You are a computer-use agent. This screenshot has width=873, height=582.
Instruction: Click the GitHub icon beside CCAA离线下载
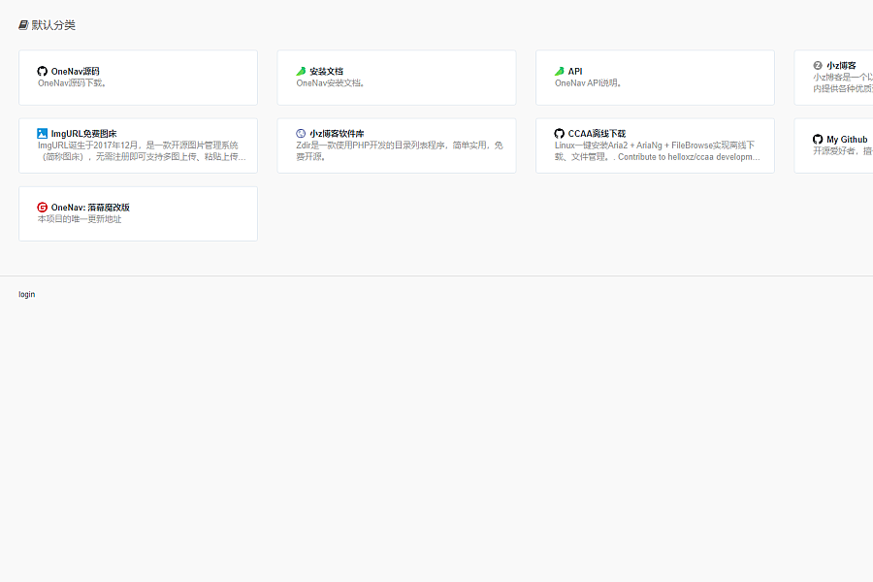pyautogui.click(x=559, y=134)
